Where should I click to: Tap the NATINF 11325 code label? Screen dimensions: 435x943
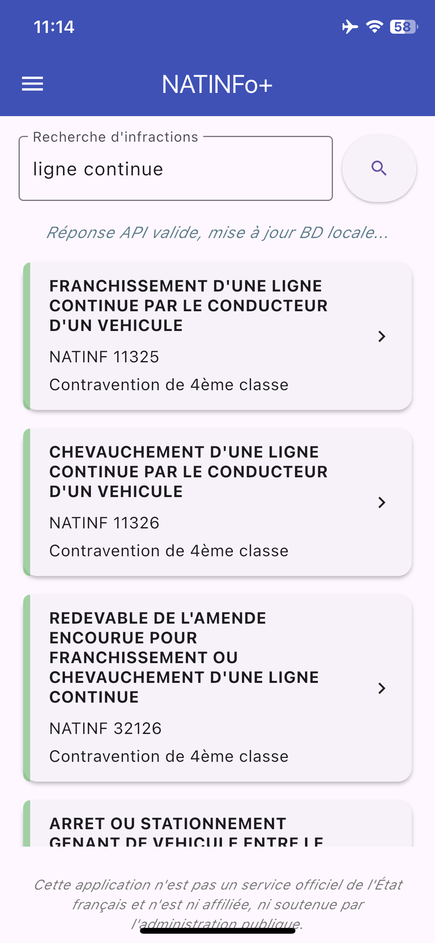[x=104, y=357]
